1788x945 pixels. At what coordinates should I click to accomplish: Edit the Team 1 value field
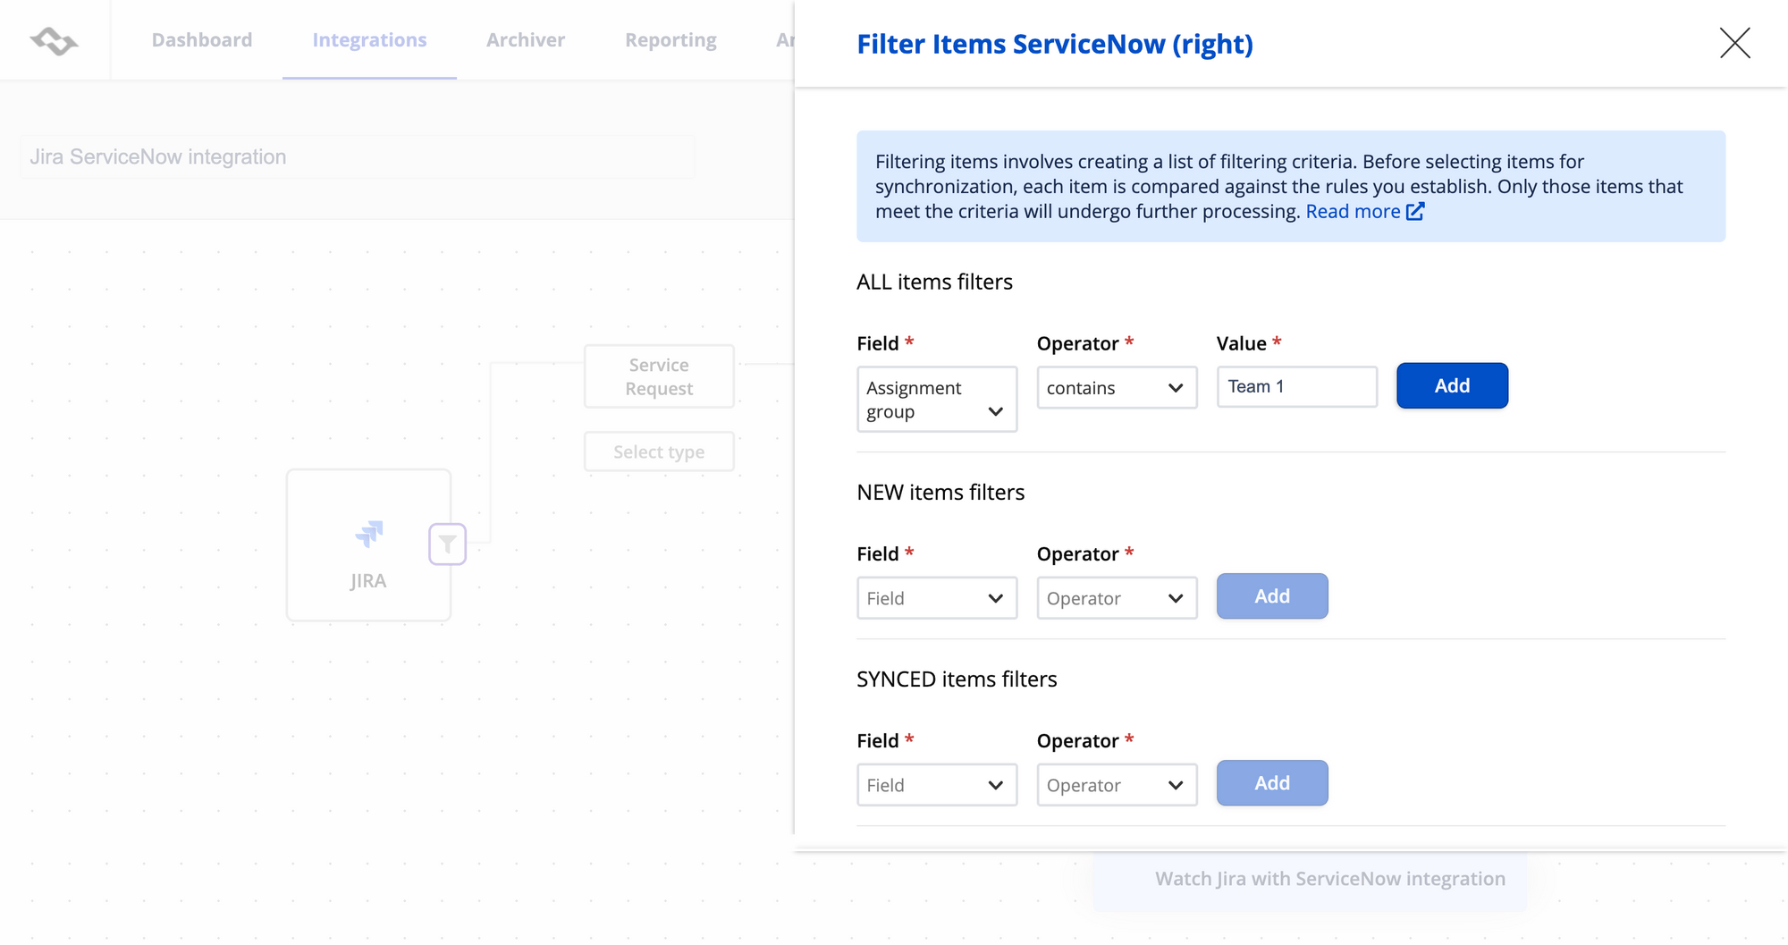(1295, 386)
